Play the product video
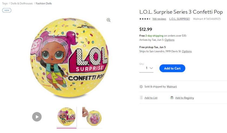Viewport: 227px width, 133px height. 37,117
